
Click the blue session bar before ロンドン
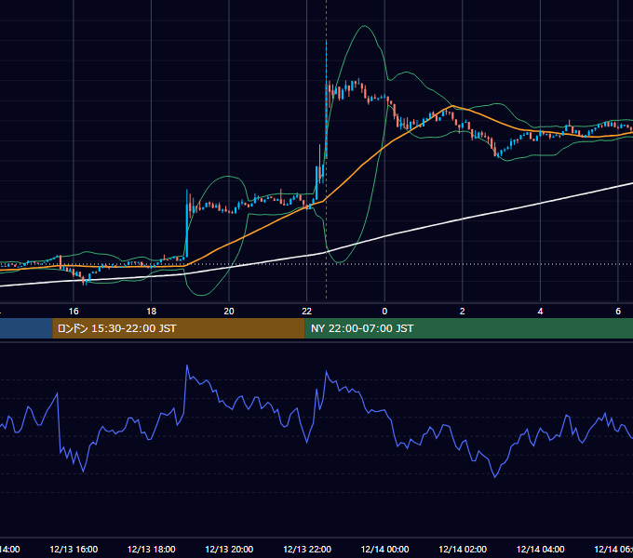click(x=26, y=328)
